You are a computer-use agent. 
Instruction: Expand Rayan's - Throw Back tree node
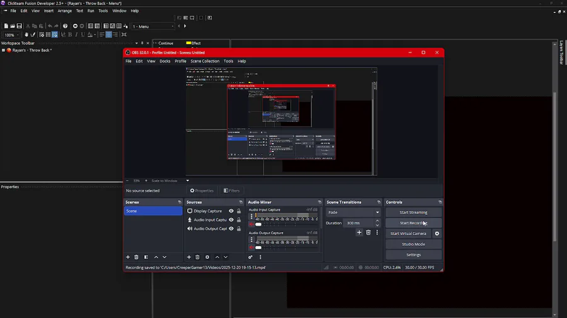pyautogui.click(x=3, y=50)
